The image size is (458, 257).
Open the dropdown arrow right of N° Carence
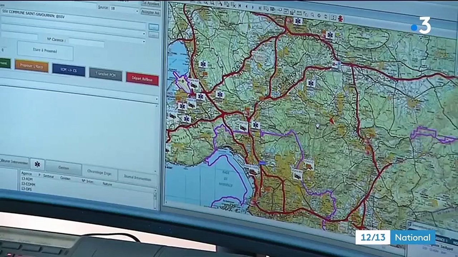click(144, 41)
